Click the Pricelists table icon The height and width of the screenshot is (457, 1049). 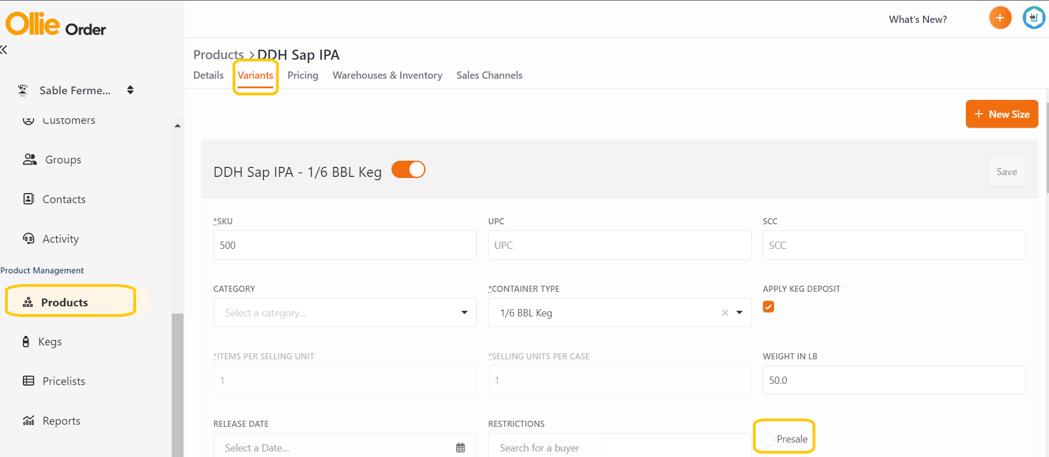(x=28, y=381)
